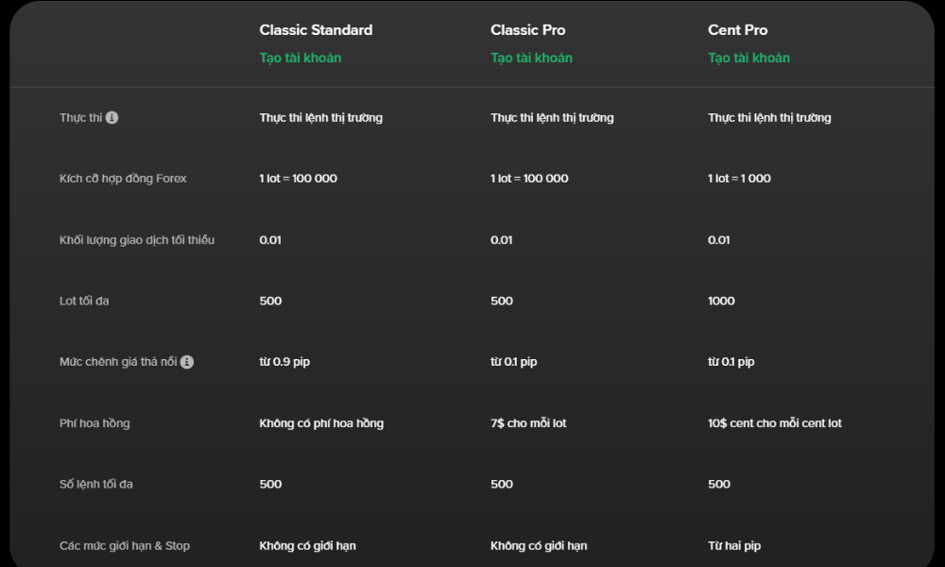Click the Thực thi row label
945x567 pixels.
80,117
